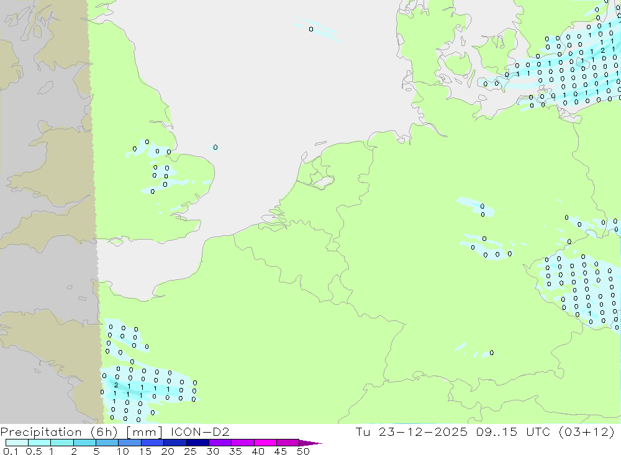
Task: Pick the 30–35 mm purple legend swatch
Action: (x=220, y=443)
